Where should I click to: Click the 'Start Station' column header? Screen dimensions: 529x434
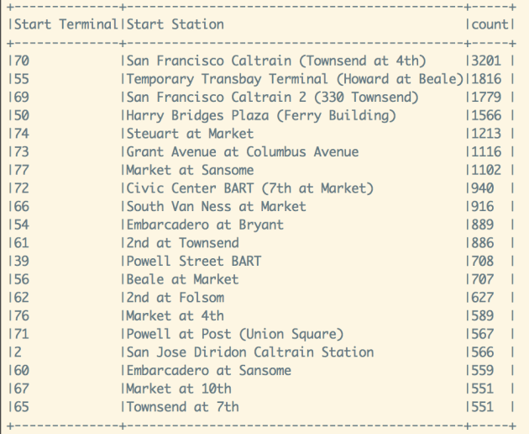coord(175,24)
